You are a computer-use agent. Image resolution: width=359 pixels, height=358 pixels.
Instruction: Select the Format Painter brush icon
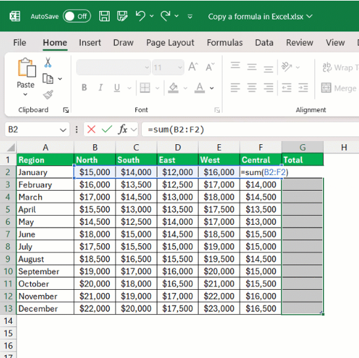(x=48, y=94)
